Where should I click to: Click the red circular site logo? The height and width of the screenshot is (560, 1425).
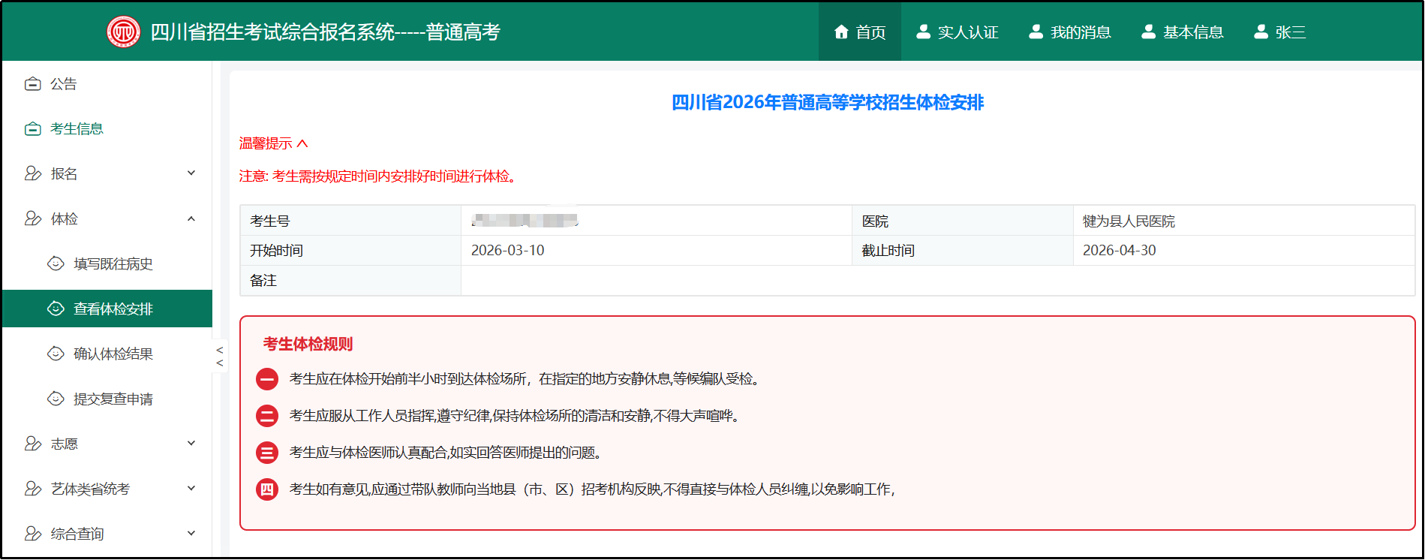[123, 32]
